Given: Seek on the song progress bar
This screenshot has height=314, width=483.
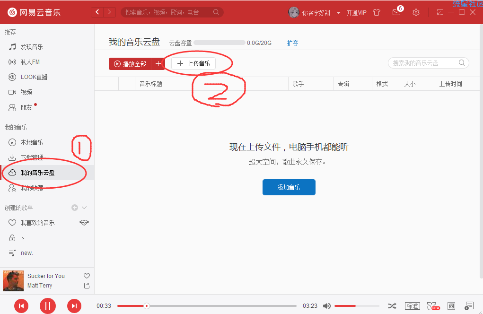Looking at the screenshot, I should point(207,306).
